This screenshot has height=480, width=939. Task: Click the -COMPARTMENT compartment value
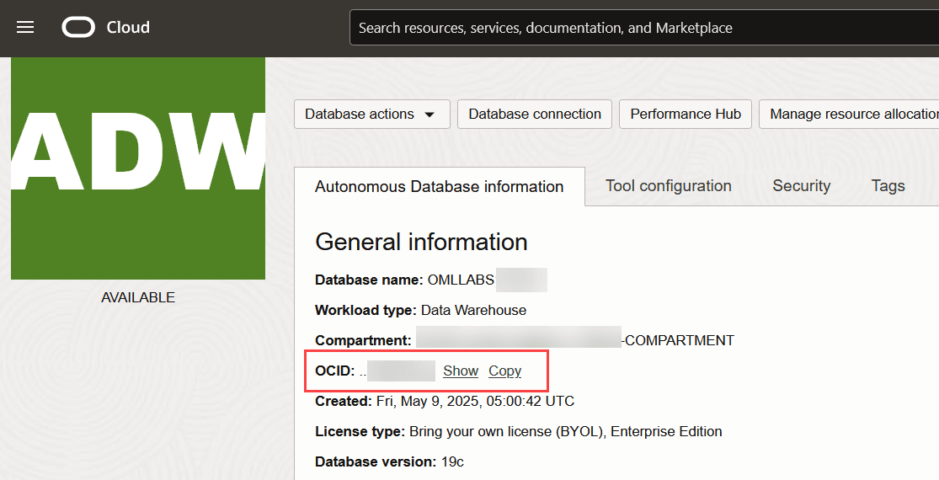click(x=677, y=340)
